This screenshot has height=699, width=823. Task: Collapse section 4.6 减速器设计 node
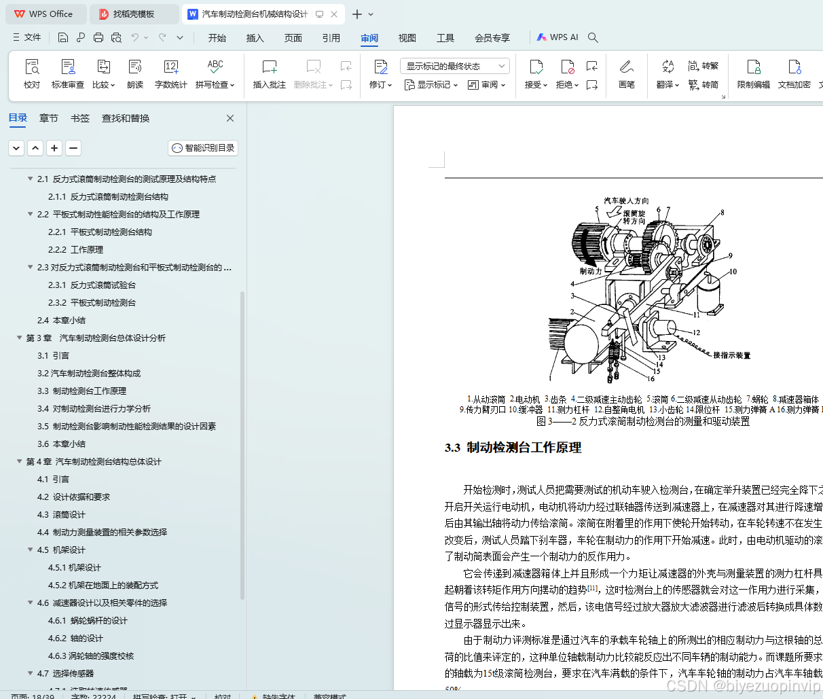[x=30, y=603]
